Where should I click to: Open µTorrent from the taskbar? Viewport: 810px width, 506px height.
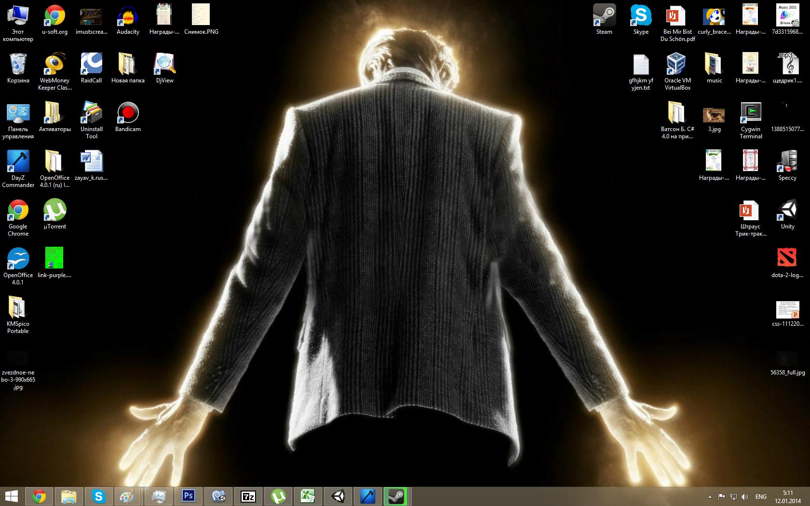click(278, 496)
